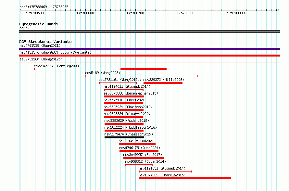Click esv3675888 (Besenbacher2015) label
This screenshot has width=289, height=191.
(x=131, y=93)
